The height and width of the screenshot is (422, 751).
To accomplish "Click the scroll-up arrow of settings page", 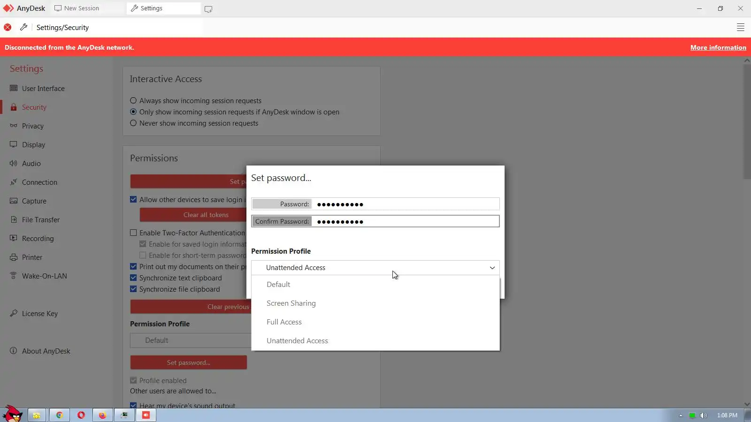I will coord(747,60).
